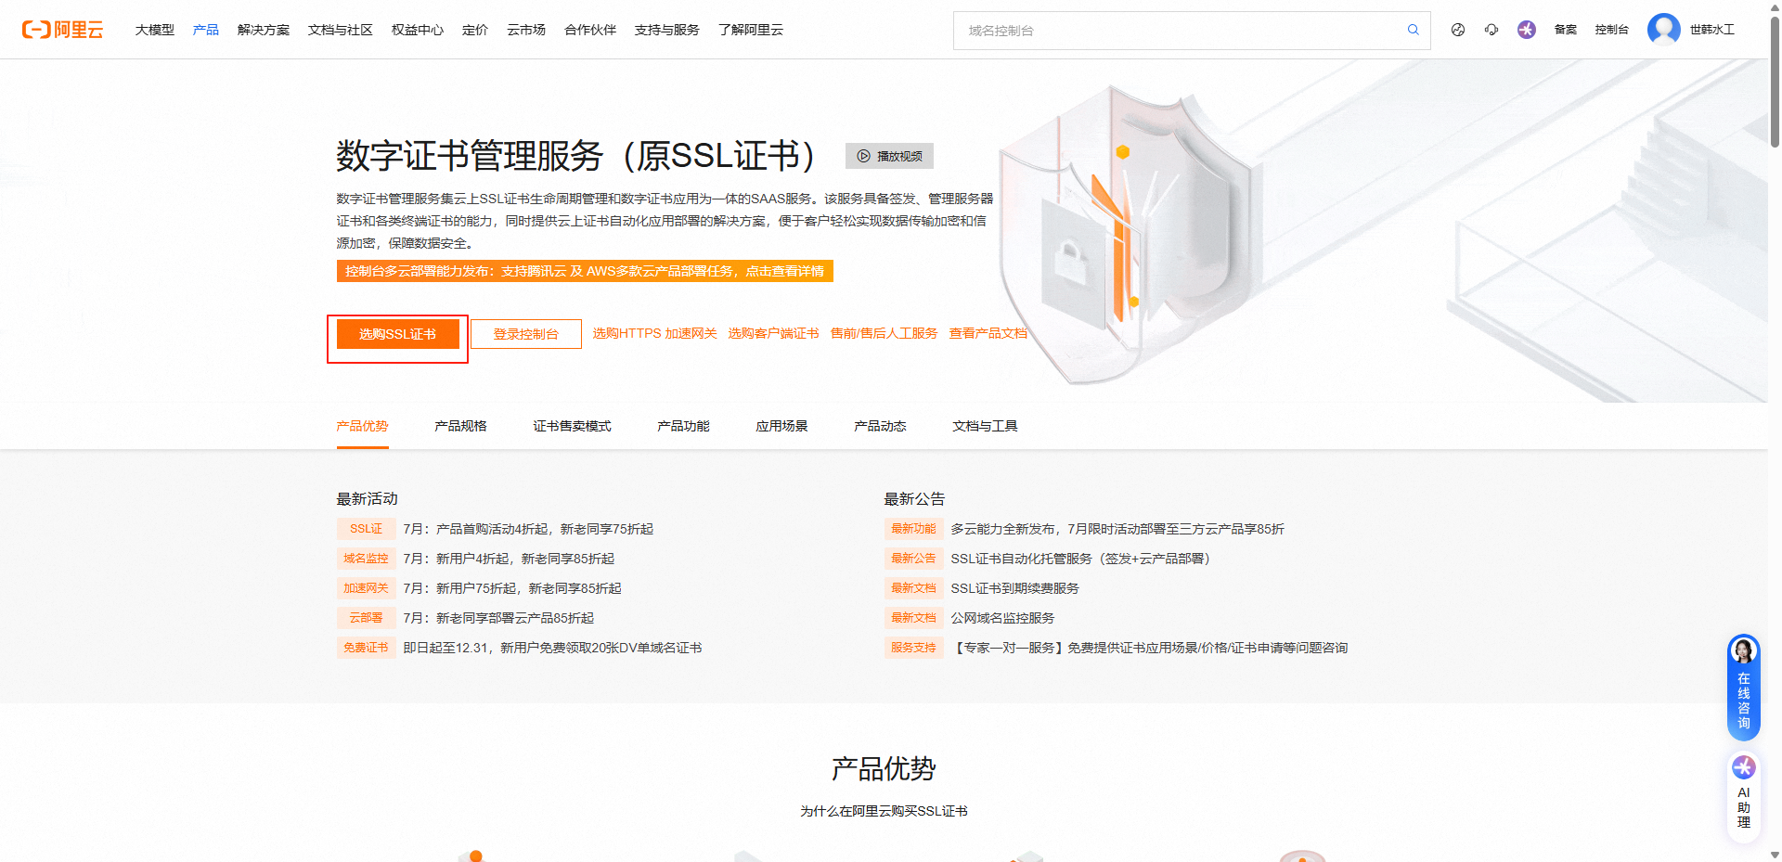Viewport: 1782px width, 862px height.
Task: Open '7月：新用户75折起，新老同享85折起'
Action: [x=513, y=588]
